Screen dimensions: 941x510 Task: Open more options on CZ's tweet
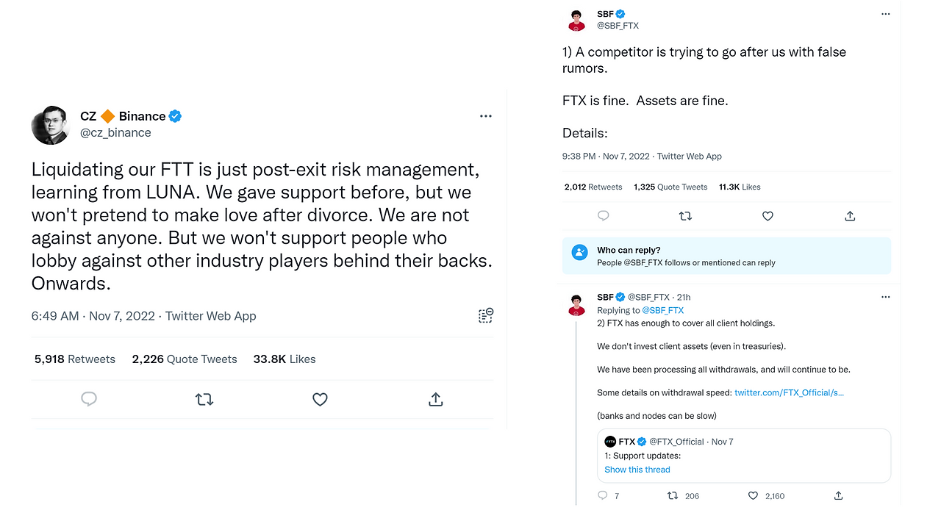tap(485, 116)
